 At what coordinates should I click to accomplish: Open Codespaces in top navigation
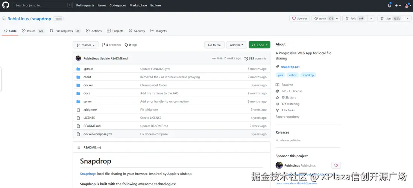coord(118,5)
